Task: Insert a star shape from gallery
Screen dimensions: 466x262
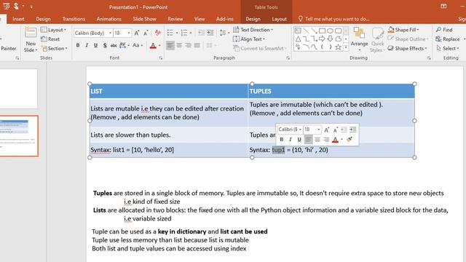Action: click(338, 47)
